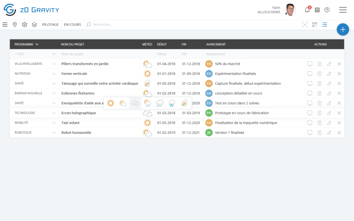354x221 pixels.
Task: Click the fullscreen focus frame icon
Action: [x=305, y=25]
